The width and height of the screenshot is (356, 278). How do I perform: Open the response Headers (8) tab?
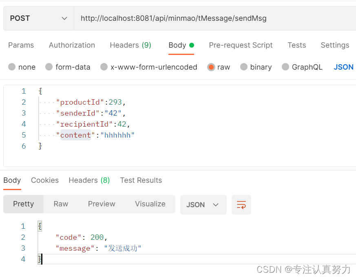pyautogui.click(x=89, y=180)
